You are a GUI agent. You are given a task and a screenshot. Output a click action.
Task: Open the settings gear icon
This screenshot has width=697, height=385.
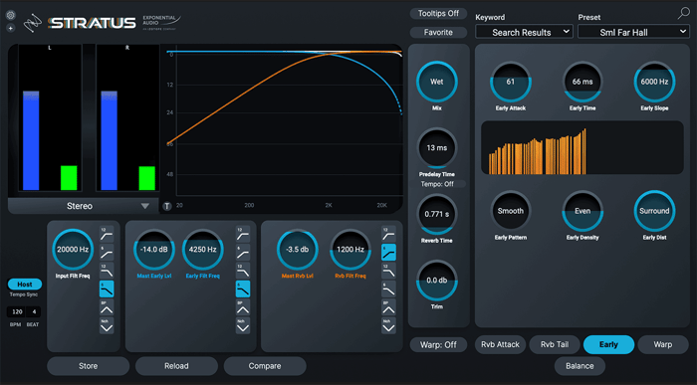pos(11,15)
